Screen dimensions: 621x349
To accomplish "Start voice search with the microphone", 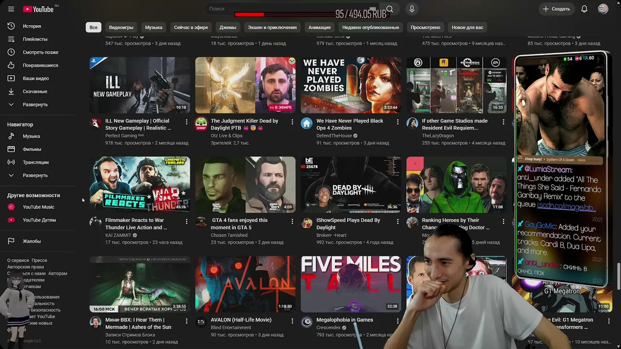I will [x=412, y=9].
